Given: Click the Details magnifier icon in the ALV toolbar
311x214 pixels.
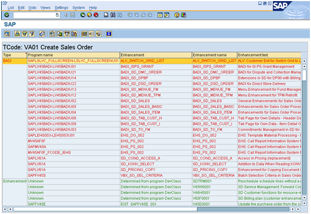Looking at the screenshot, I should [7, 34].
